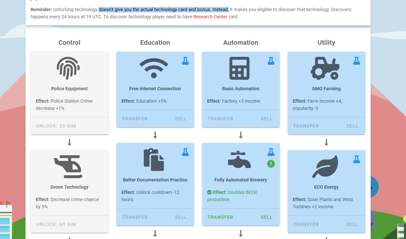This screenshot has width=406, height=239.
Task: Click the Better Documentation Practice clipboard icon
Action: 154,159
